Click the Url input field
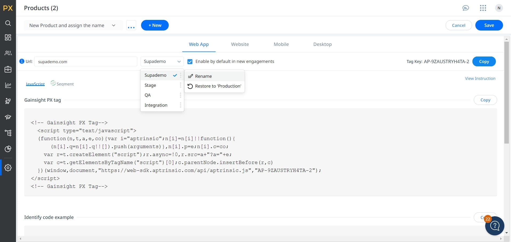 pos(86,62)
